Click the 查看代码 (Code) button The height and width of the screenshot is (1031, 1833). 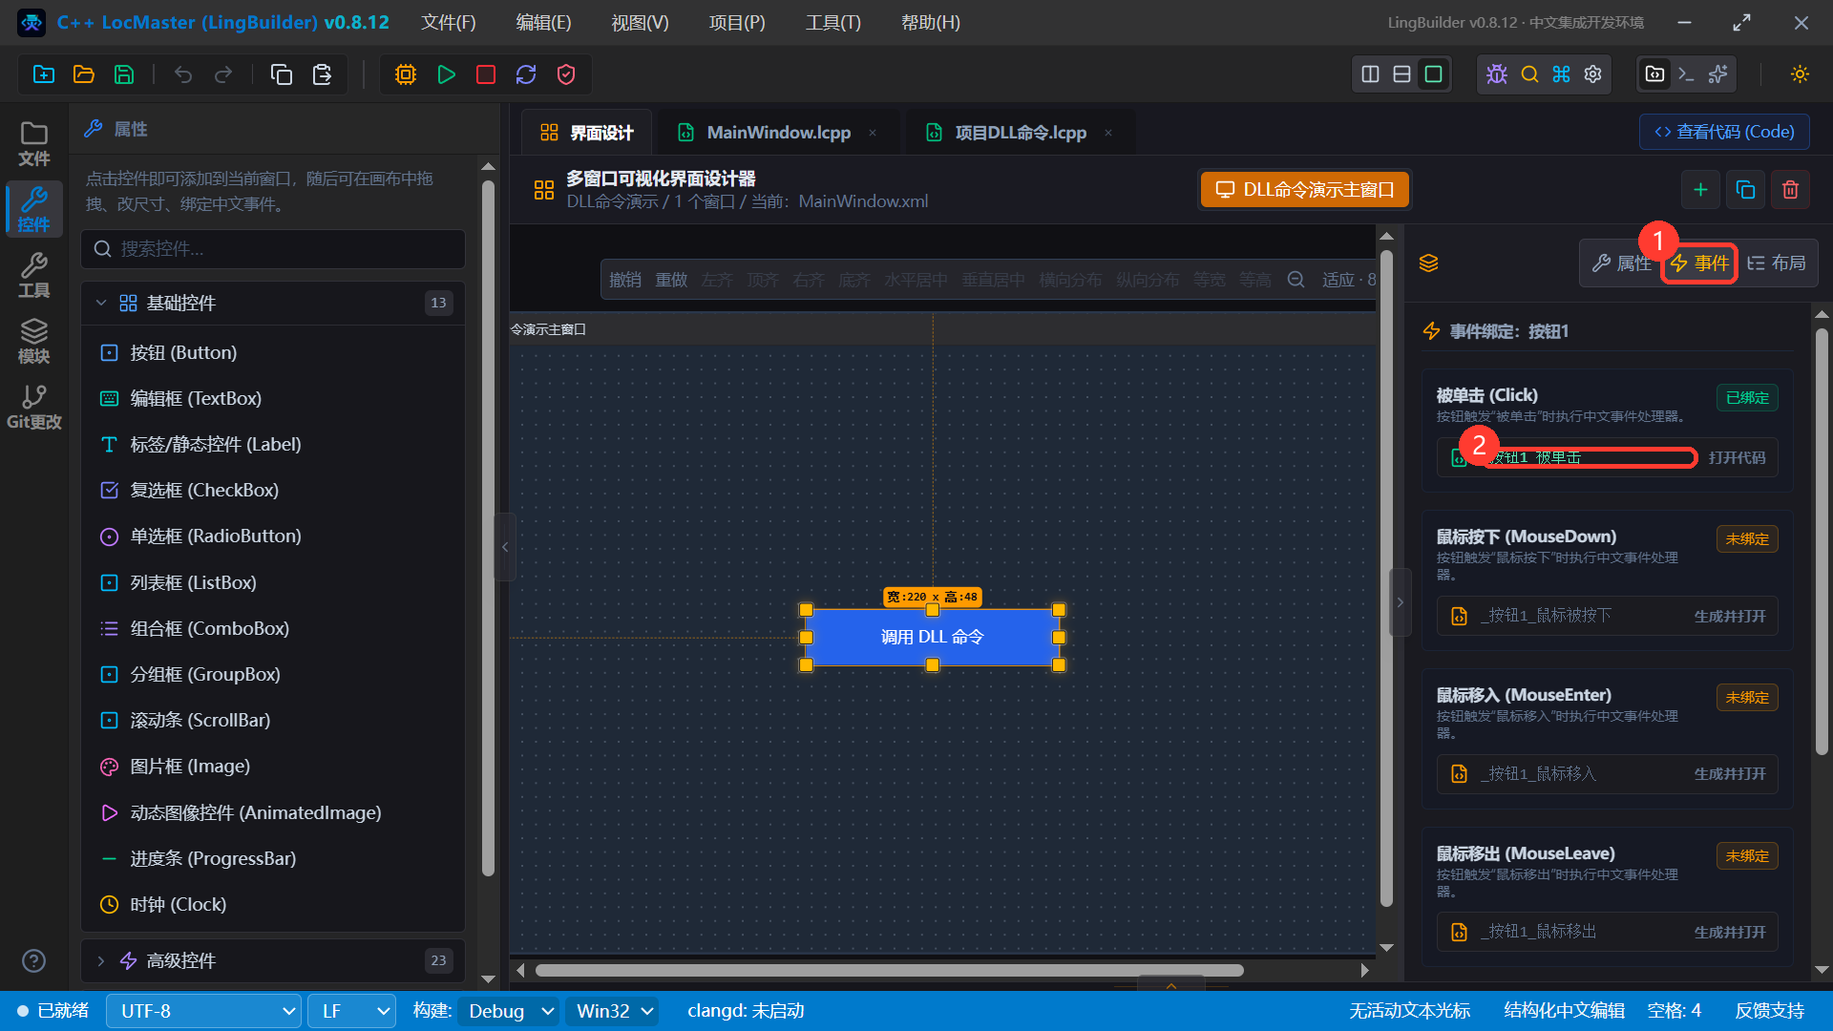pos(1724,132)
